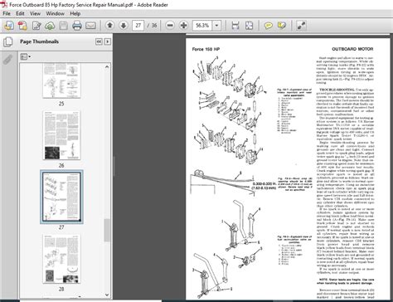The width and height of the screenshot is (393, 302).
Task: Go to next page with down arrow
Action: [124, 26]
